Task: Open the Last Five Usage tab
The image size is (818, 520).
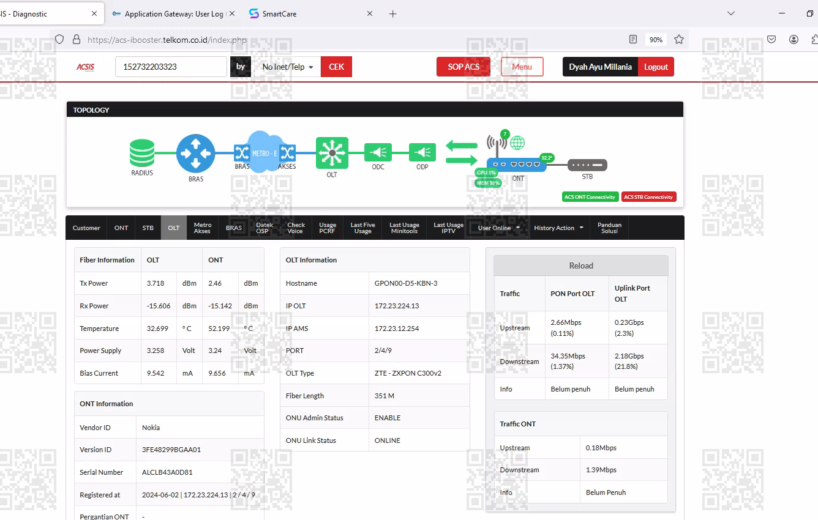Action: [362, 228]
